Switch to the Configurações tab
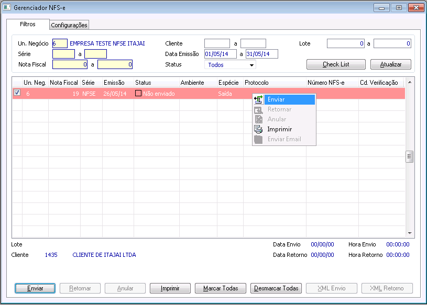The width and height of the screenshot is (427, 305). pos(69,25)
